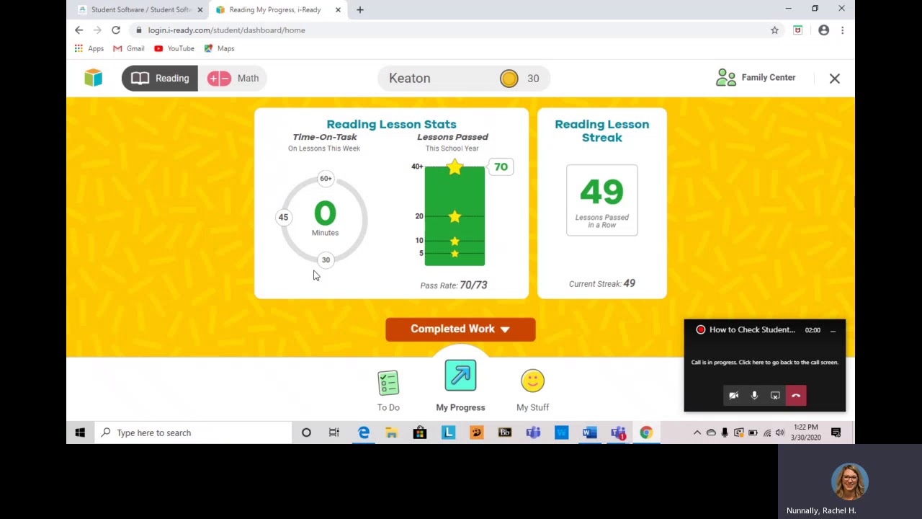
Task: Open a new browser tab
Action: (x=360, y=9)
